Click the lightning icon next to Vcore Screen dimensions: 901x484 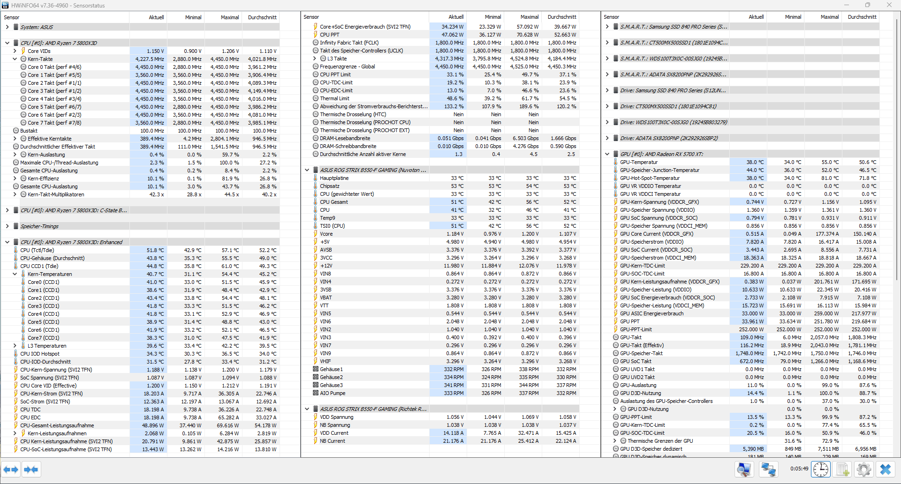pos(316,234)
